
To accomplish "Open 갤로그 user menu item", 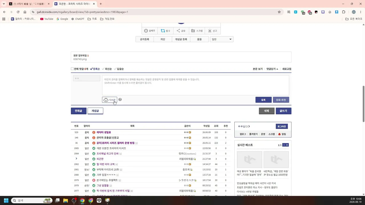I will [243, 134].
